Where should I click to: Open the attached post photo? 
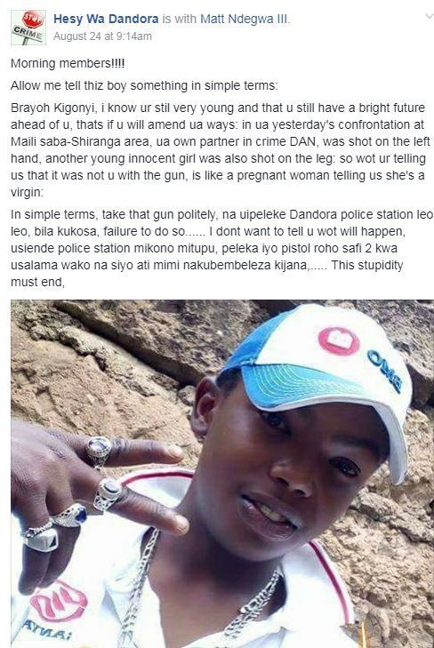(x=222, y=474)
